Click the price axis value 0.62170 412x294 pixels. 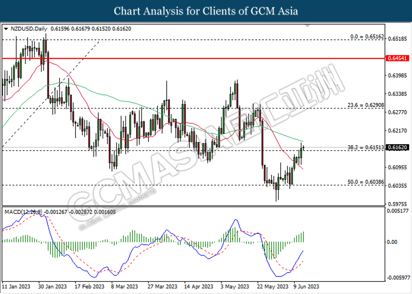coord(397,131)
